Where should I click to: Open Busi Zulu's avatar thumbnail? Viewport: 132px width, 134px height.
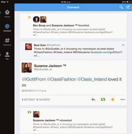click(x=28, y=47)
